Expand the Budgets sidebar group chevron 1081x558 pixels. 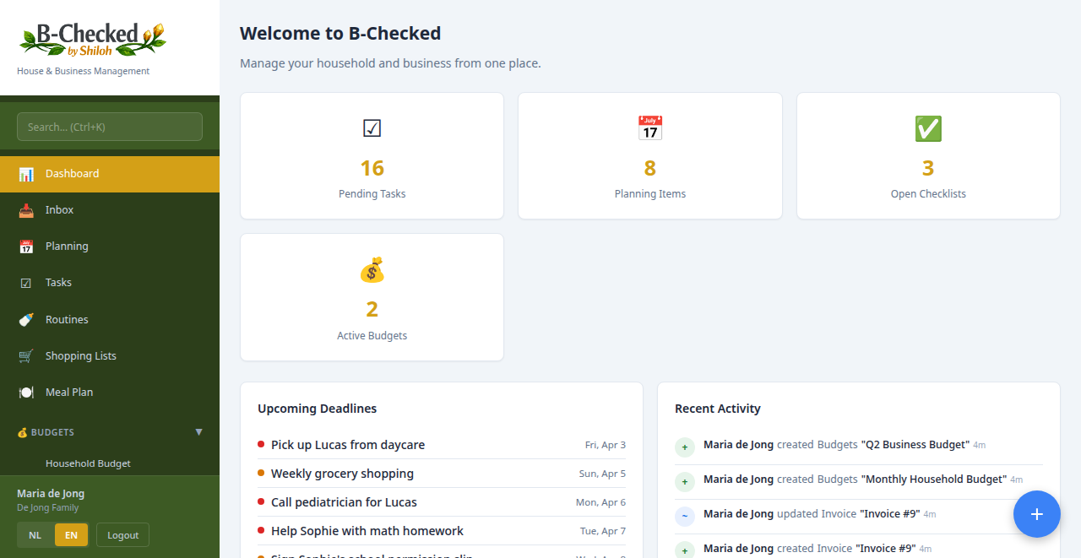pos(199,431)
